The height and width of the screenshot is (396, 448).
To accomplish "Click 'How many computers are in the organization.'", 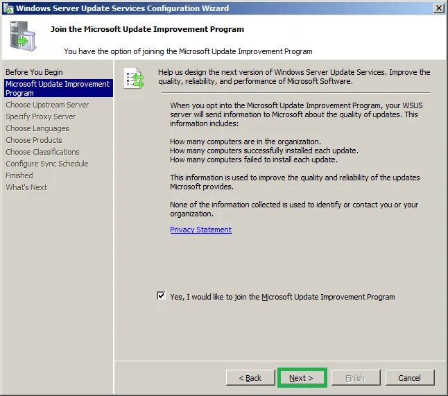I will 245,141.
